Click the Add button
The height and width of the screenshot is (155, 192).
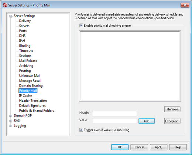click(x=147, y=121)
